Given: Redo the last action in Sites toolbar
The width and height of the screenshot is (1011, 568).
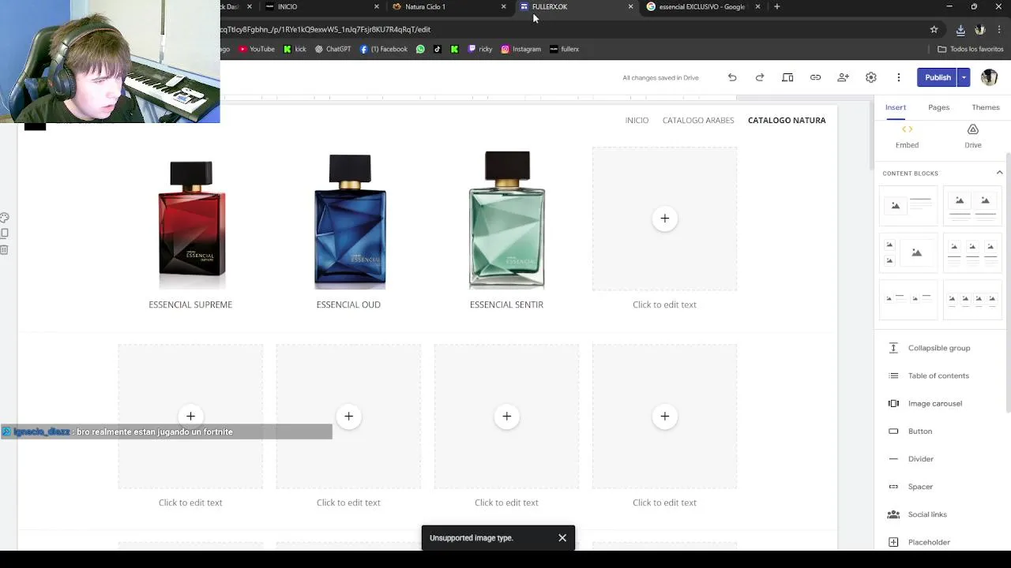Looking at the screenshot, I should (760, 77).
